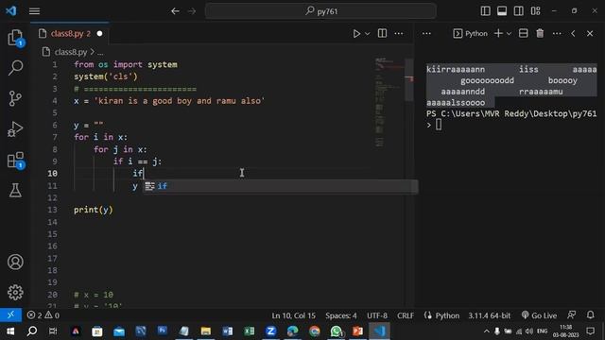Open terminal panel More Actions ellipsis
This screenshot has height=340, width=605.
tap(557, 34)
